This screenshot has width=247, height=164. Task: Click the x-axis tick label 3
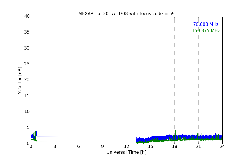(55, 147)
